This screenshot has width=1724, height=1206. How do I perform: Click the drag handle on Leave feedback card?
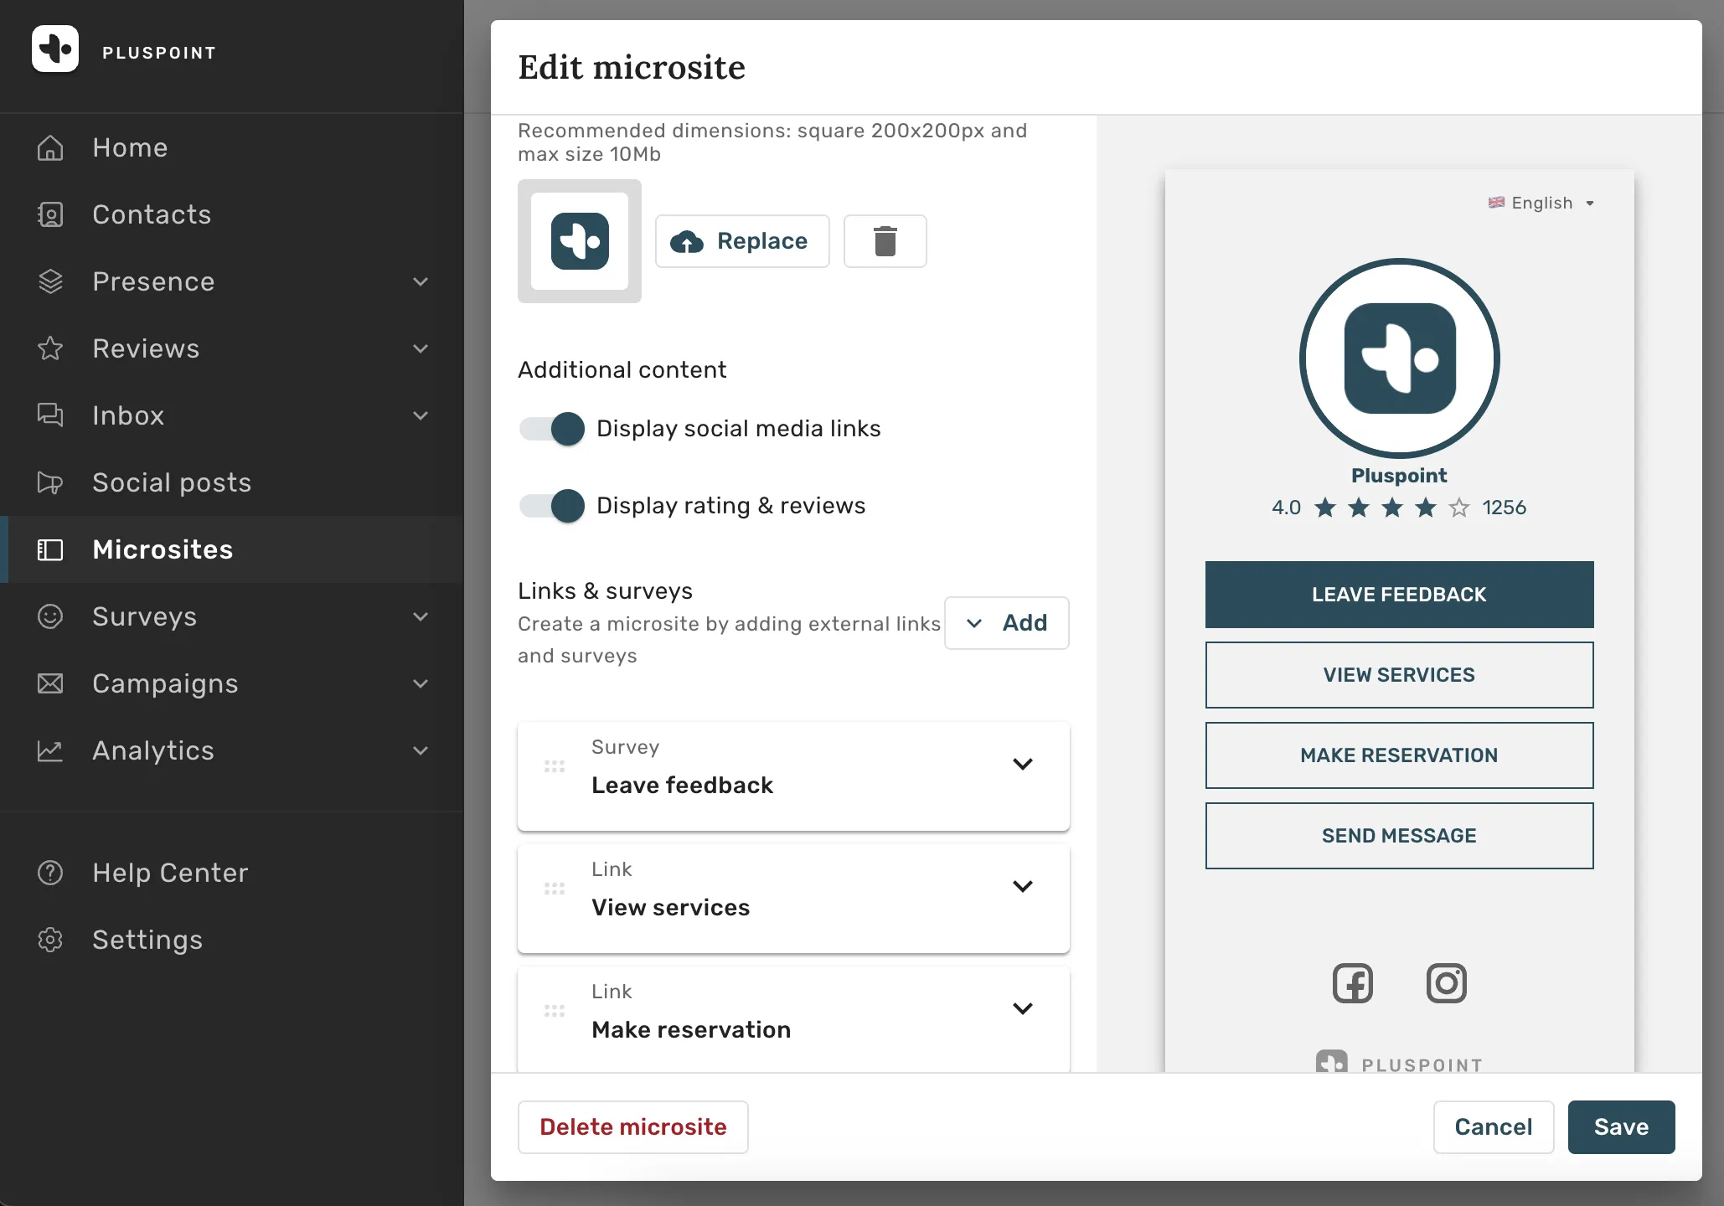pos(555,766)
